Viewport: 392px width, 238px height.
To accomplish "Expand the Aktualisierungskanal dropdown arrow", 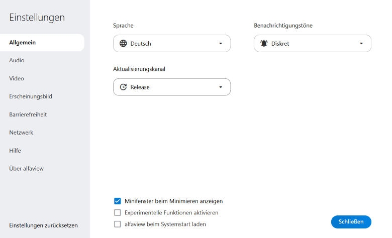I will (x=220, y=87).
